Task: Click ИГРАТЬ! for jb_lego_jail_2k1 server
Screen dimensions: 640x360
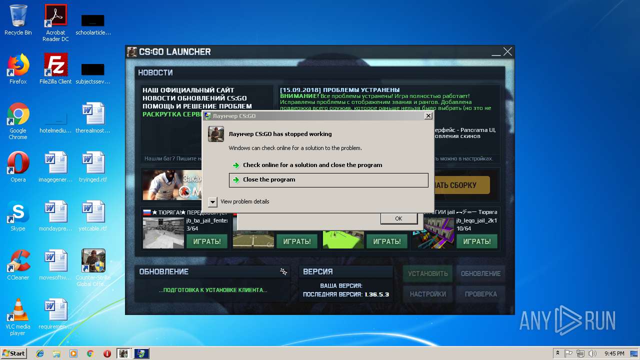Action: 477,241
